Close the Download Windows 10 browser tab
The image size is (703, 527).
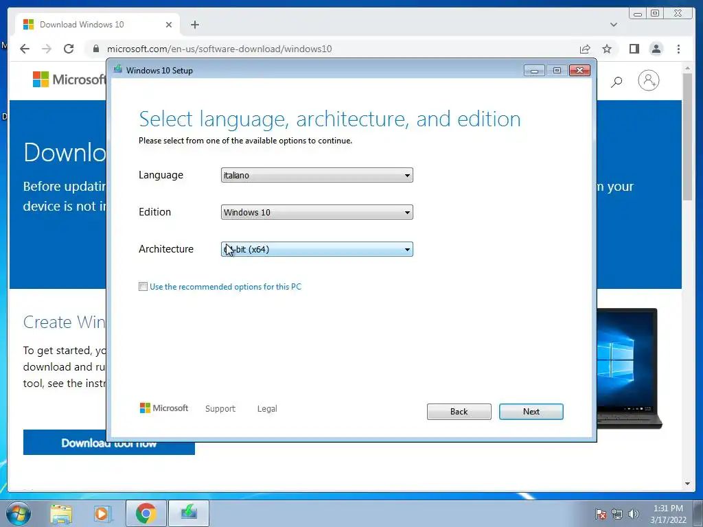pos(169,25)
